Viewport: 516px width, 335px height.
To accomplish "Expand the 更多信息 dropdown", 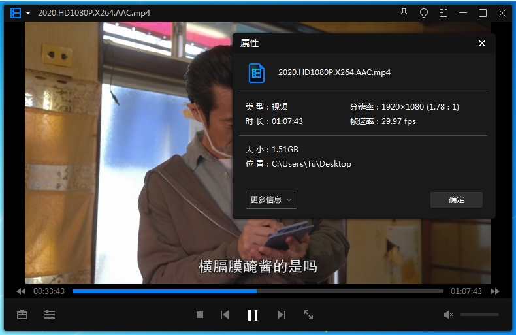I will click(x=271, y=200).
